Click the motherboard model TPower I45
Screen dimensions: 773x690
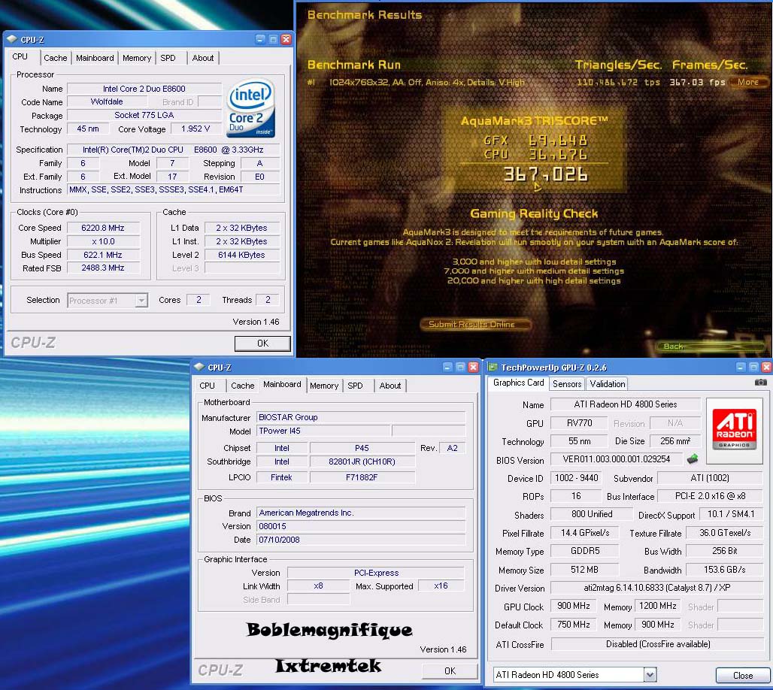click(323, 431)
